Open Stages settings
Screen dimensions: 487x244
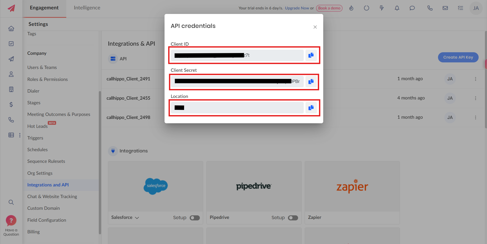pos(34,103)
